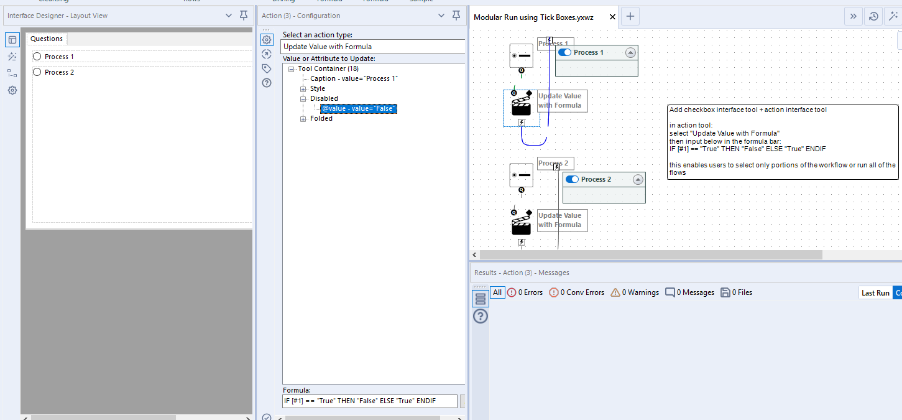Switch to the Questions tab
This screenshot has height=420, width=902.
(46, 38)
